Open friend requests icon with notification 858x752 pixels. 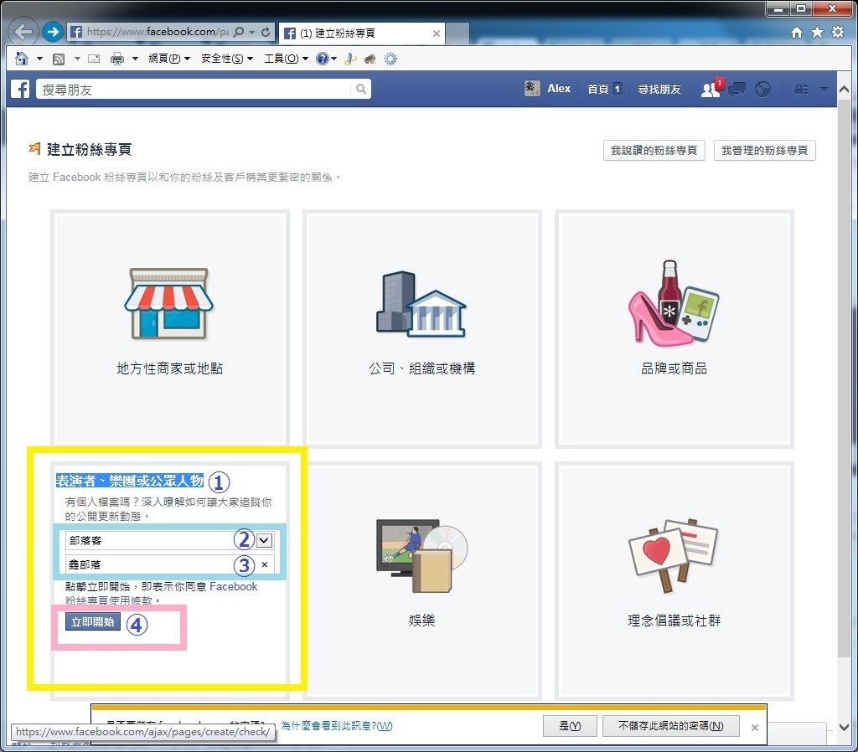[x=711, y=89]
